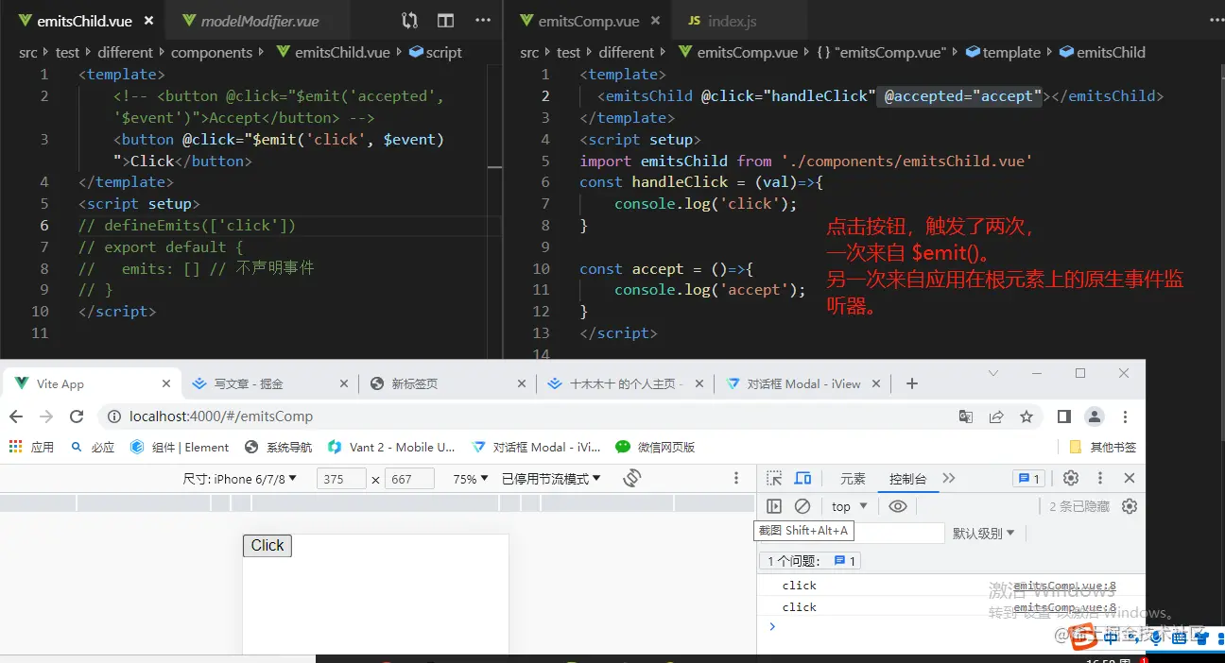Clear the console output

(x=802, y=506)
